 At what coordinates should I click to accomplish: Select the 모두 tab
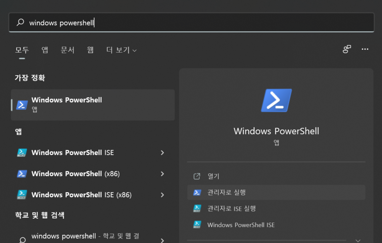coord(22,50)
